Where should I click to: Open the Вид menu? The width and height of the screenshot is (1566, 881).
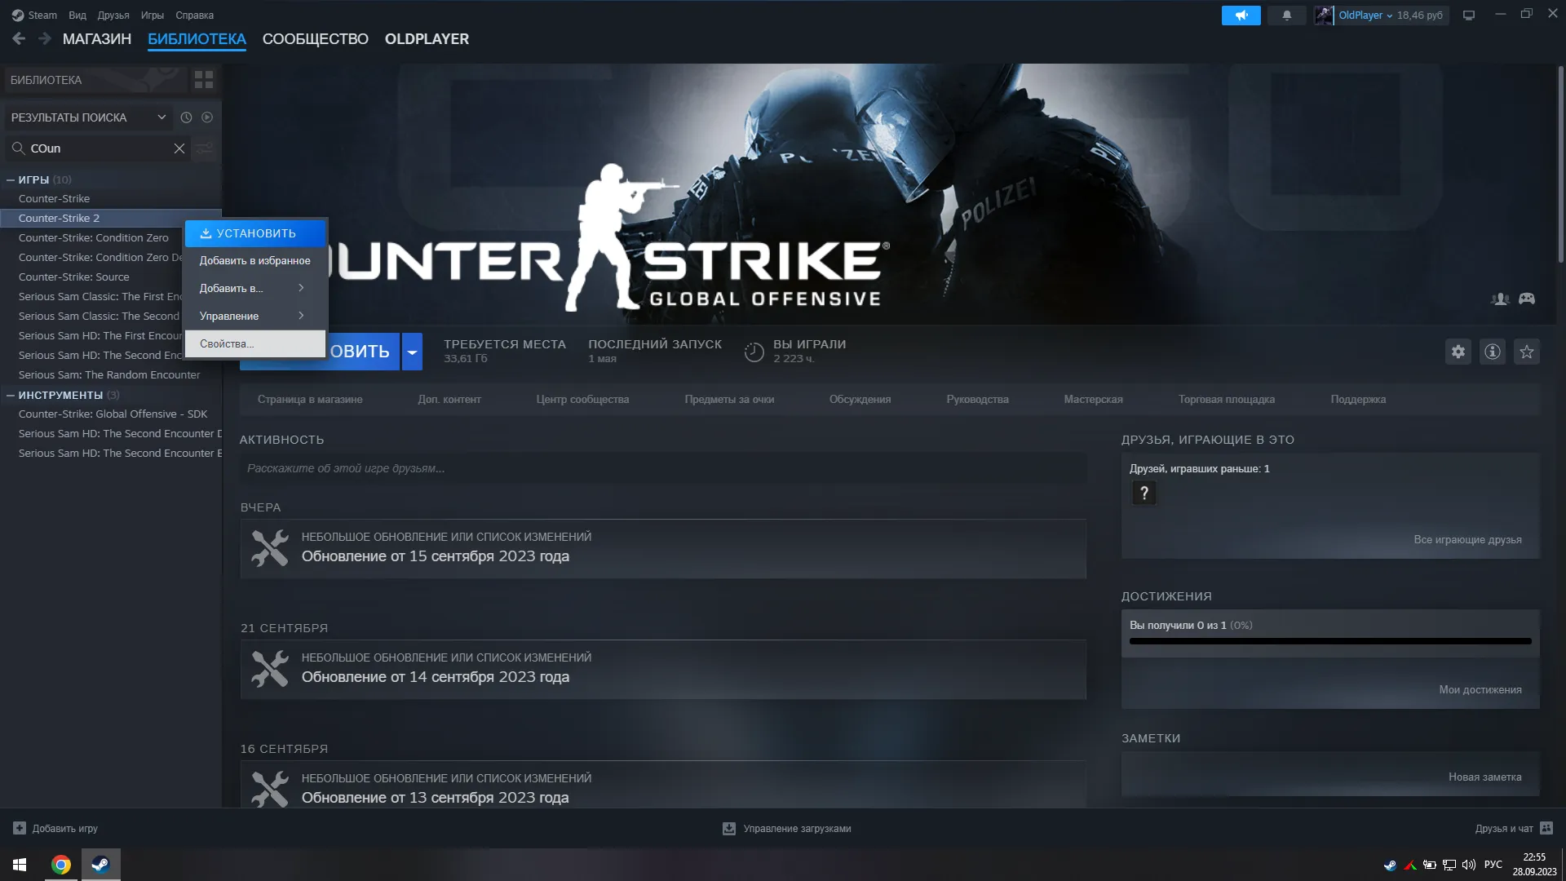click(x=77, y=15)
